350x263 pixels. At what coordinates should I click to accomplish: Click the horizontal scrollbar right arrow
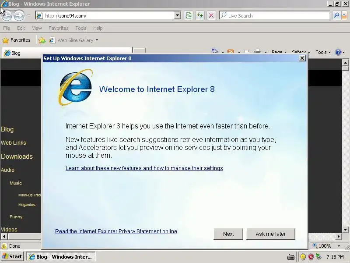(x=338, y=236)
